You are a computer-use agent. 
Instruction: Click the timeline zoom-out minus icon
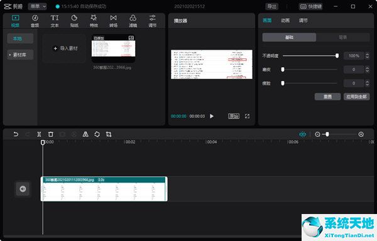click(x=317, y=134)
